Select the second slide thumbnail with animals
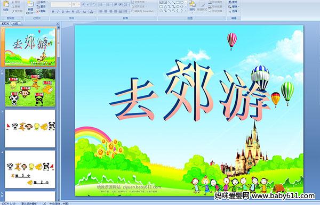Viewport: 320px width, 205px height. [x=30, y=88]
